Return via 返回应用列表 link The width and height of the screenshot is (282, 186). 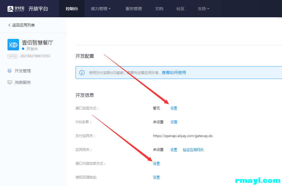pyautogui.click(x=23, y=25)
